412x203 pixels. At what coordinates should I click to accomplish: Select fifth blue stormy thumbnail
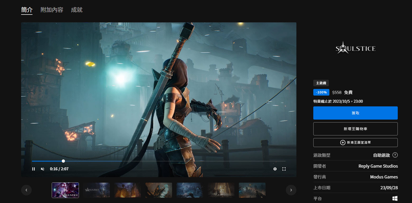[190, 190]
